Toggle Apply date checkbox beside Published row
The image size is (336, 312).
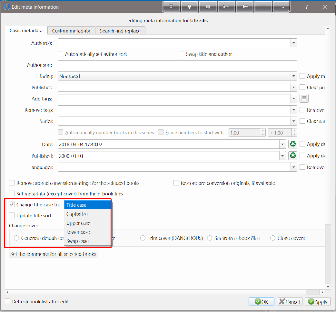(x=302, y=156)
